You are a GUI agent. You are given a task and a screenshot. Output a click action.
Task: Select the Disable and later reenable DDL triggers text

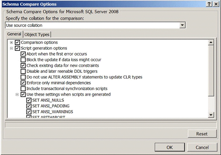point(62,71)
